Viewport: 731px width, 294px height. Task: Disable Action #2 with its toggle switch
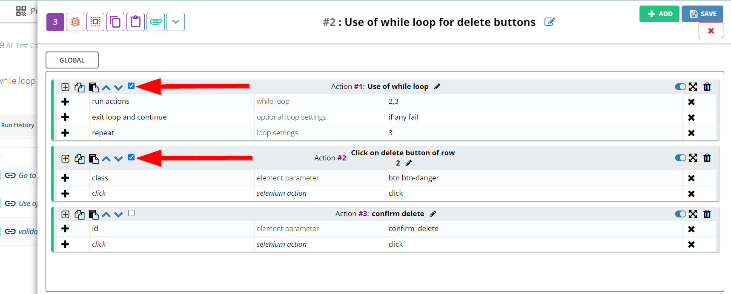click(x=680, y=158)
